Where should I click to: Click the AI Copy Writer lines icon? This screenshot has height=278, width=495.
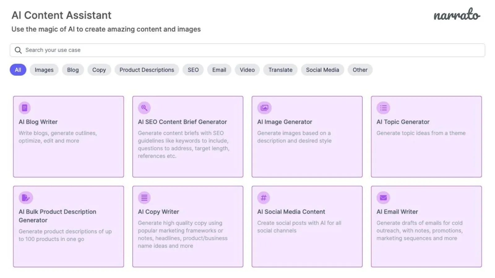click(144, 198)
